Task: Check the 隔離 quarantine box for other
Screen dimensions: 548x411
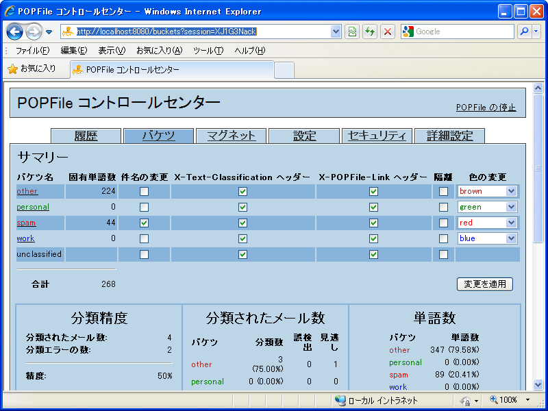Action: [x=443, y=192]
